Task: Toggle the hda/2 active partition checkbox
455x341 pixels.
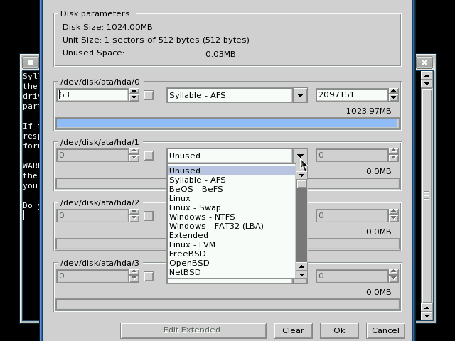Action: 149,216
